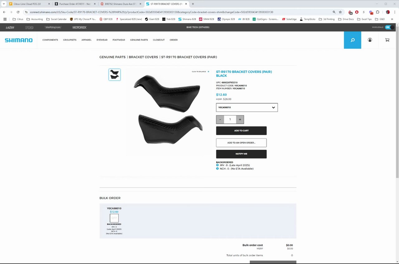Screen dimensions: 399x264
Task: Open the tab search dropdown arrow
Action: click(3, 4)
